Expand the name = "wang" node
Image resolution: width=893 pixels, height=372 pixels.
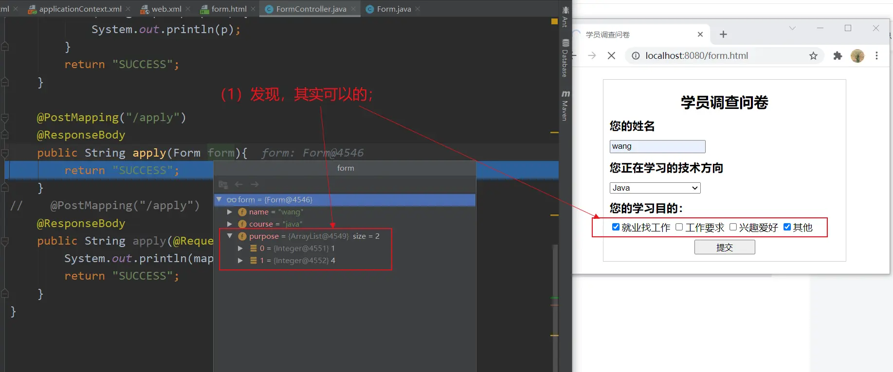(x=229, y=212)
